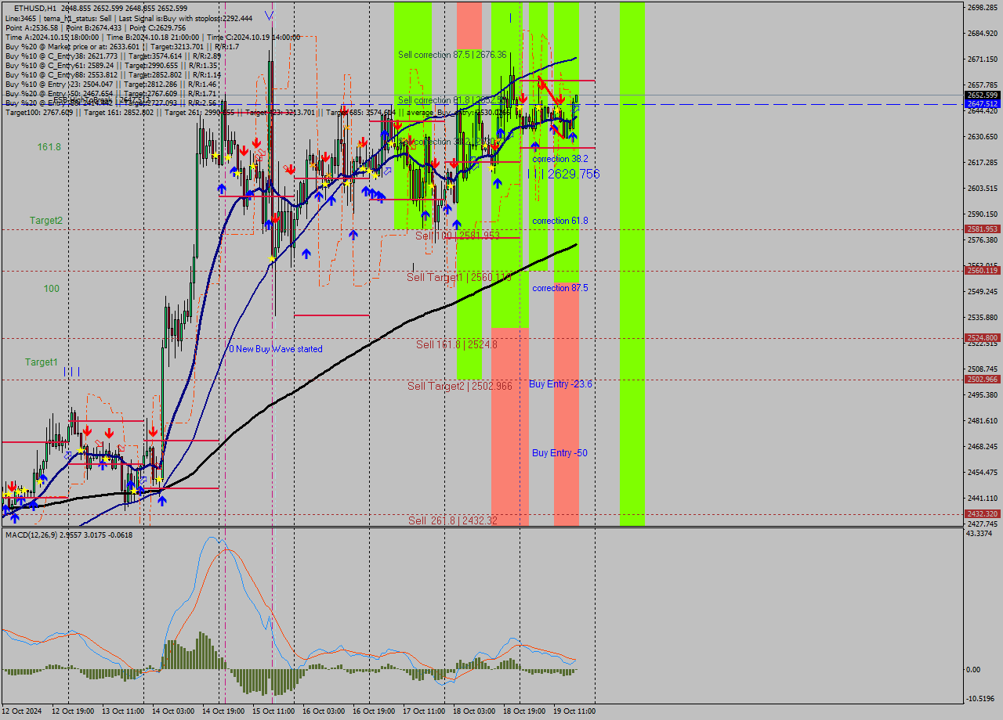Click the 2454.475 price axis value
The width and height of the screenshot is (1003, 720).
(x=983, y=473)
